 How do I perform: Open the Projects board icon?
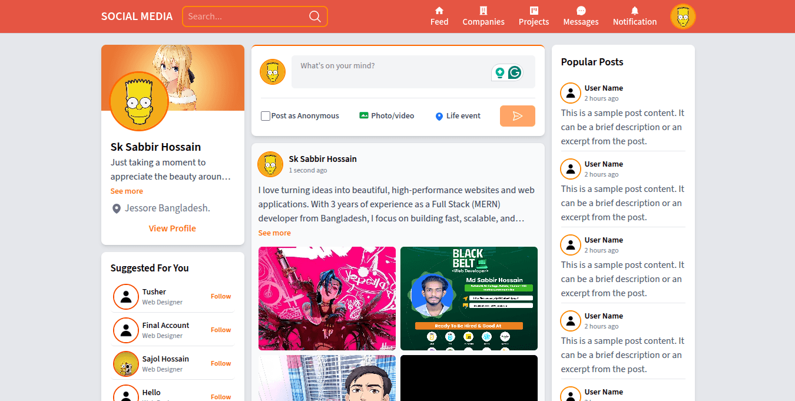coord(534,11)
